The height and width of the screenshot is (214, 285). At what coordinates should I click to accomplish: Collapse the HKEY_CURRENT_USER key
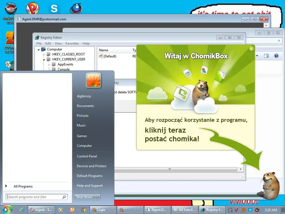click(x=44, y=60)
